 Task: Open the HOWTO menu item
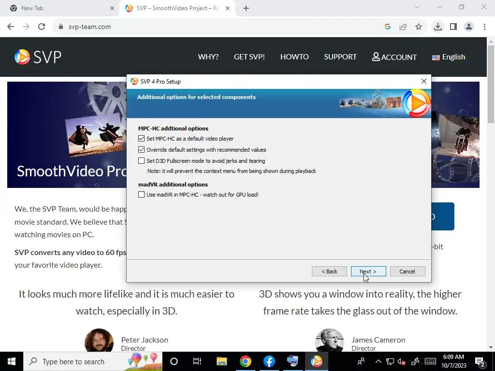pyautogui.click(x=294, y=57)
